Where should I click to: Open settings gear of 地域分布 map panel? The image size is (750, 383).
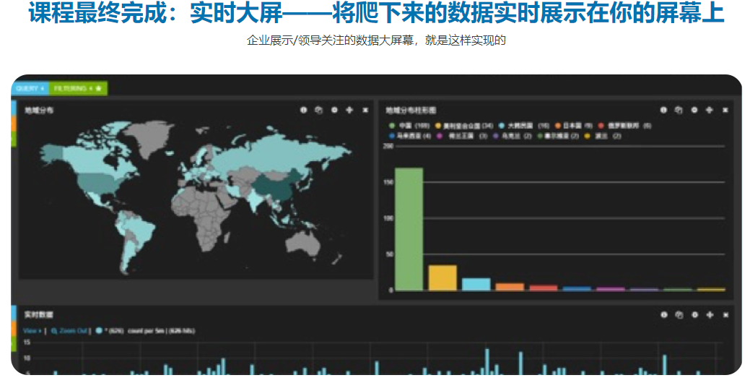334,110
